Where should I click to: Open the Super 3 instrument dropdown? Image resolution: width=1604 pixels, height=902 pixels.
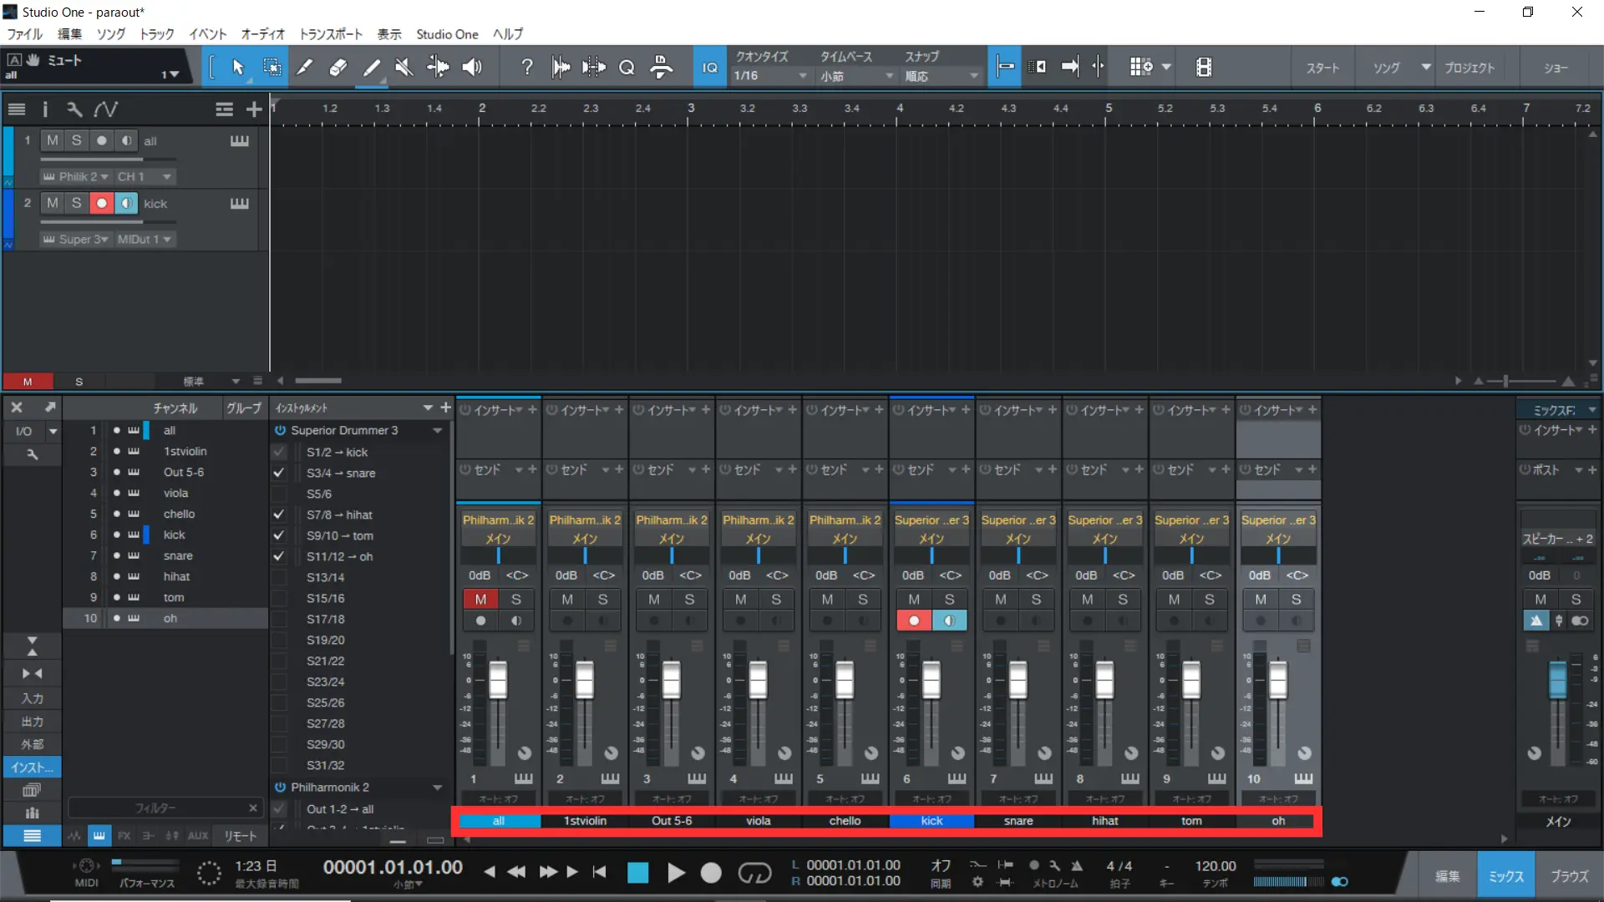76,240
